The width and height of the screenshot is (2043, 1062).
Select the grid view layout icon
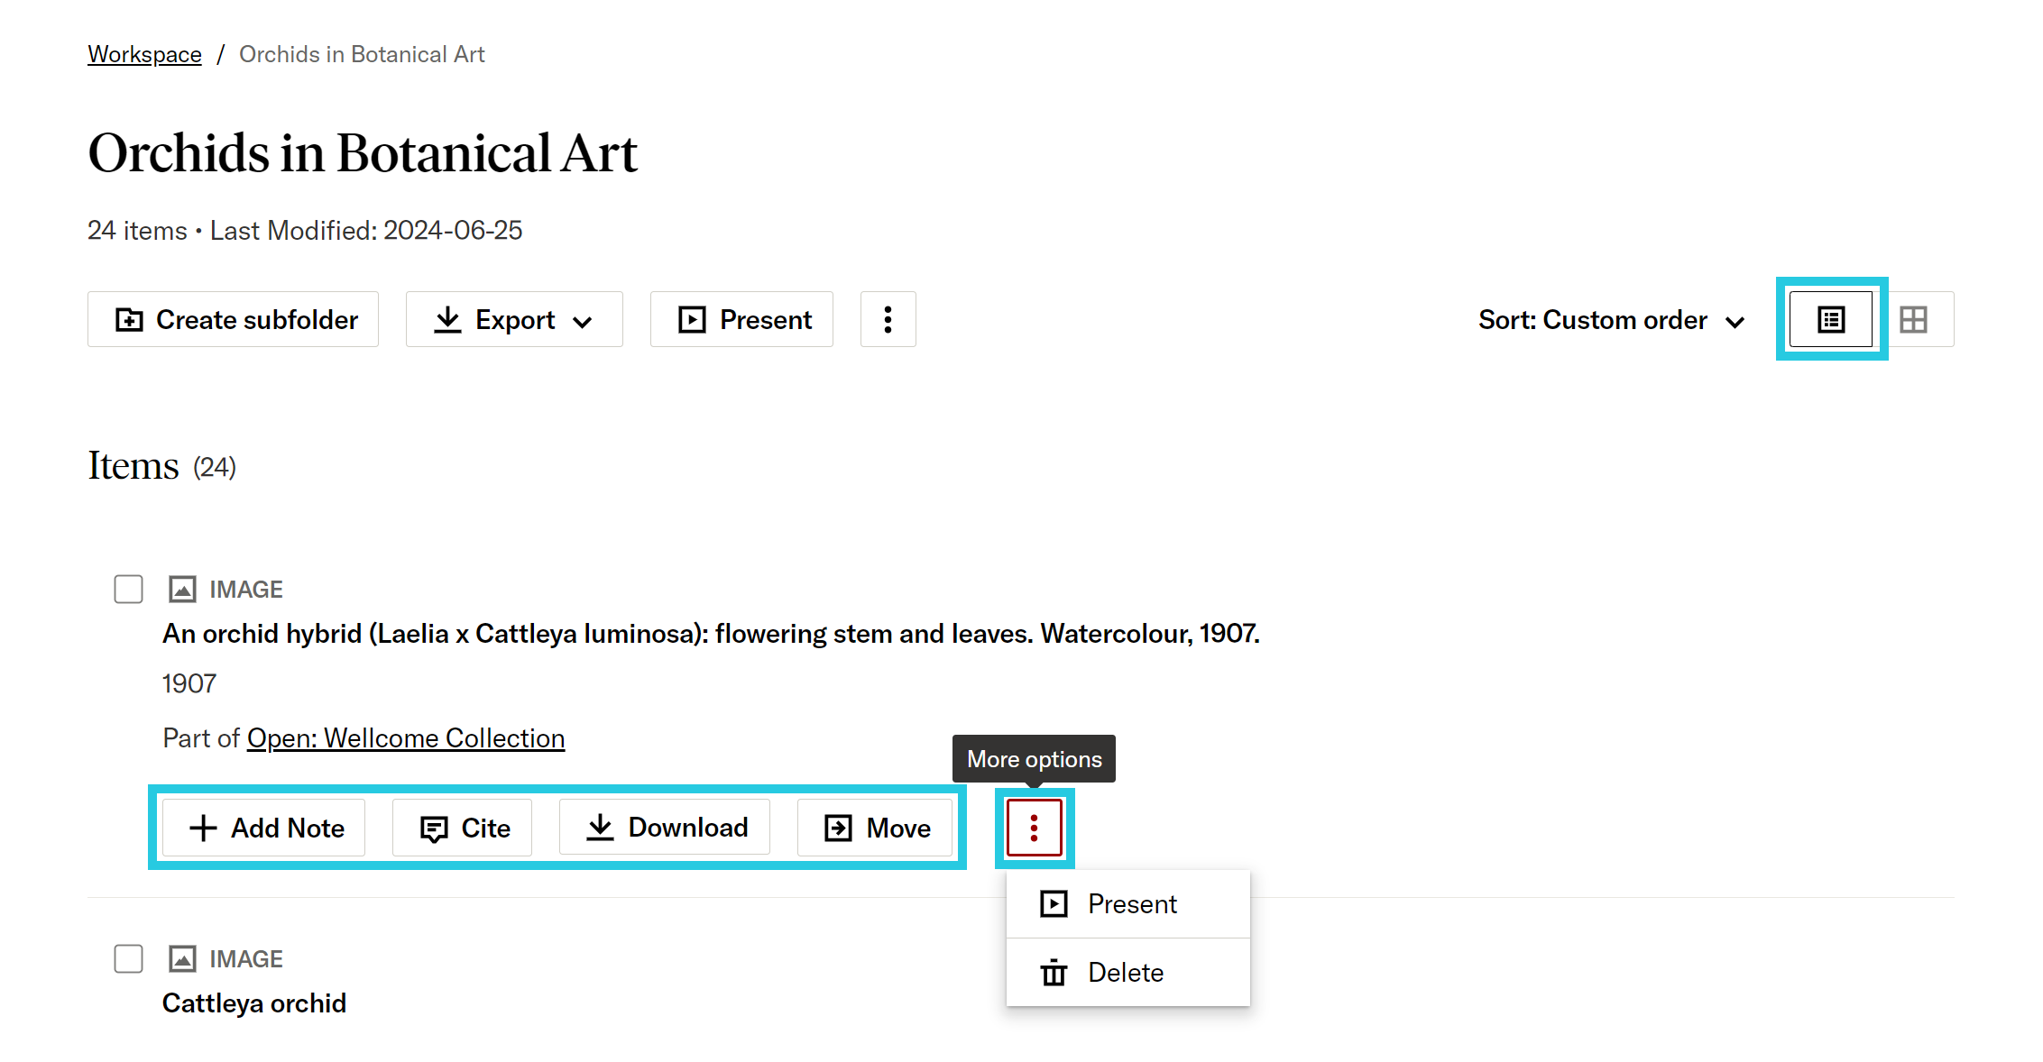pos(1918,320)
